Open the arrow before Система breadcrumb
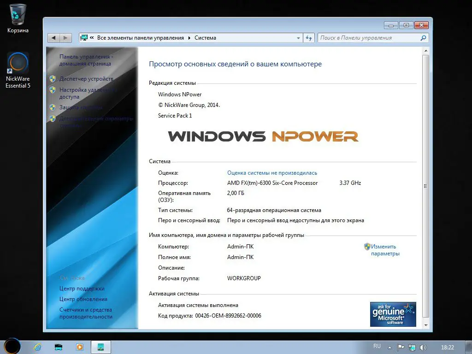The image size is (472, 354). 189,38
